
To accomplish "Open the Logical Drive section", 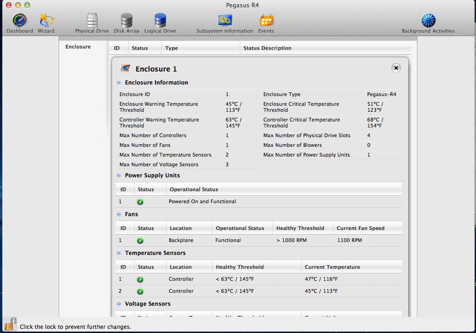I will (160, 21).
